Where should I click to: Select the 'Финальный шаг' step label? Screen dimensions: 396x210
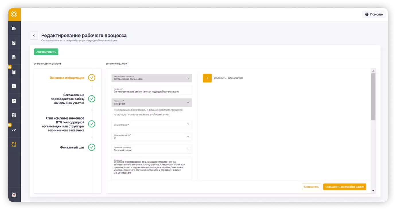[72, 147]
